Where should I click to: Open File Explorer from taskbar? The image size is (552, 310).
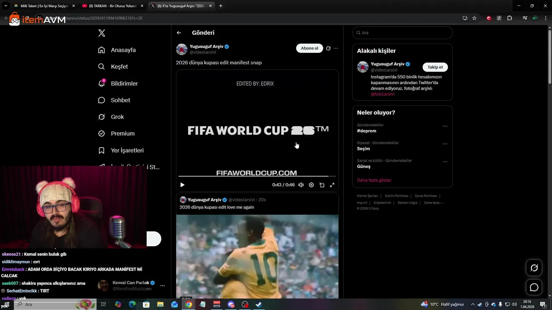coord(160,304)
